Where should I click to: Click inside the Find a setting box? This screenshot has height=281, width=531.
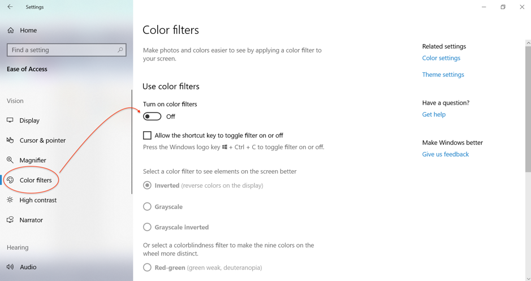pyautogui.click(x=61, y=50)
